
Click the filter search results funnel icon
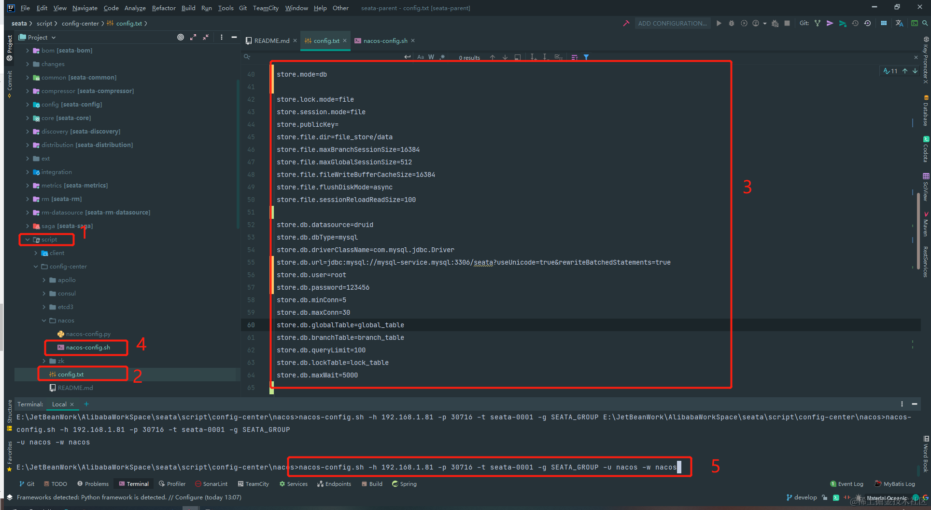point(586,57)
